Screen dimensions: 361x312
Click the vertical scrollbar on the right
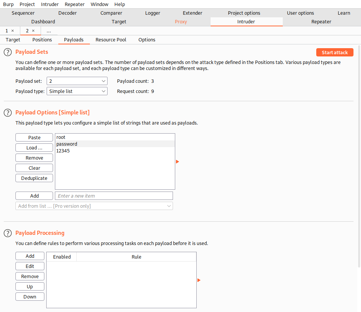pos(359,151)
